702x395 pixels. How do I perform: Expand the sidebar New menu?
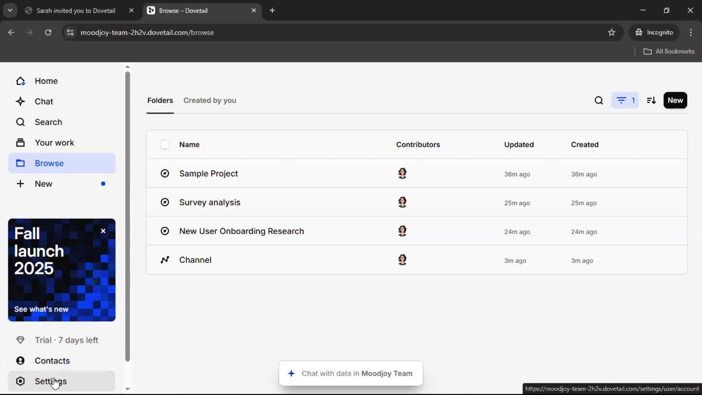click(x=43, y=184)
